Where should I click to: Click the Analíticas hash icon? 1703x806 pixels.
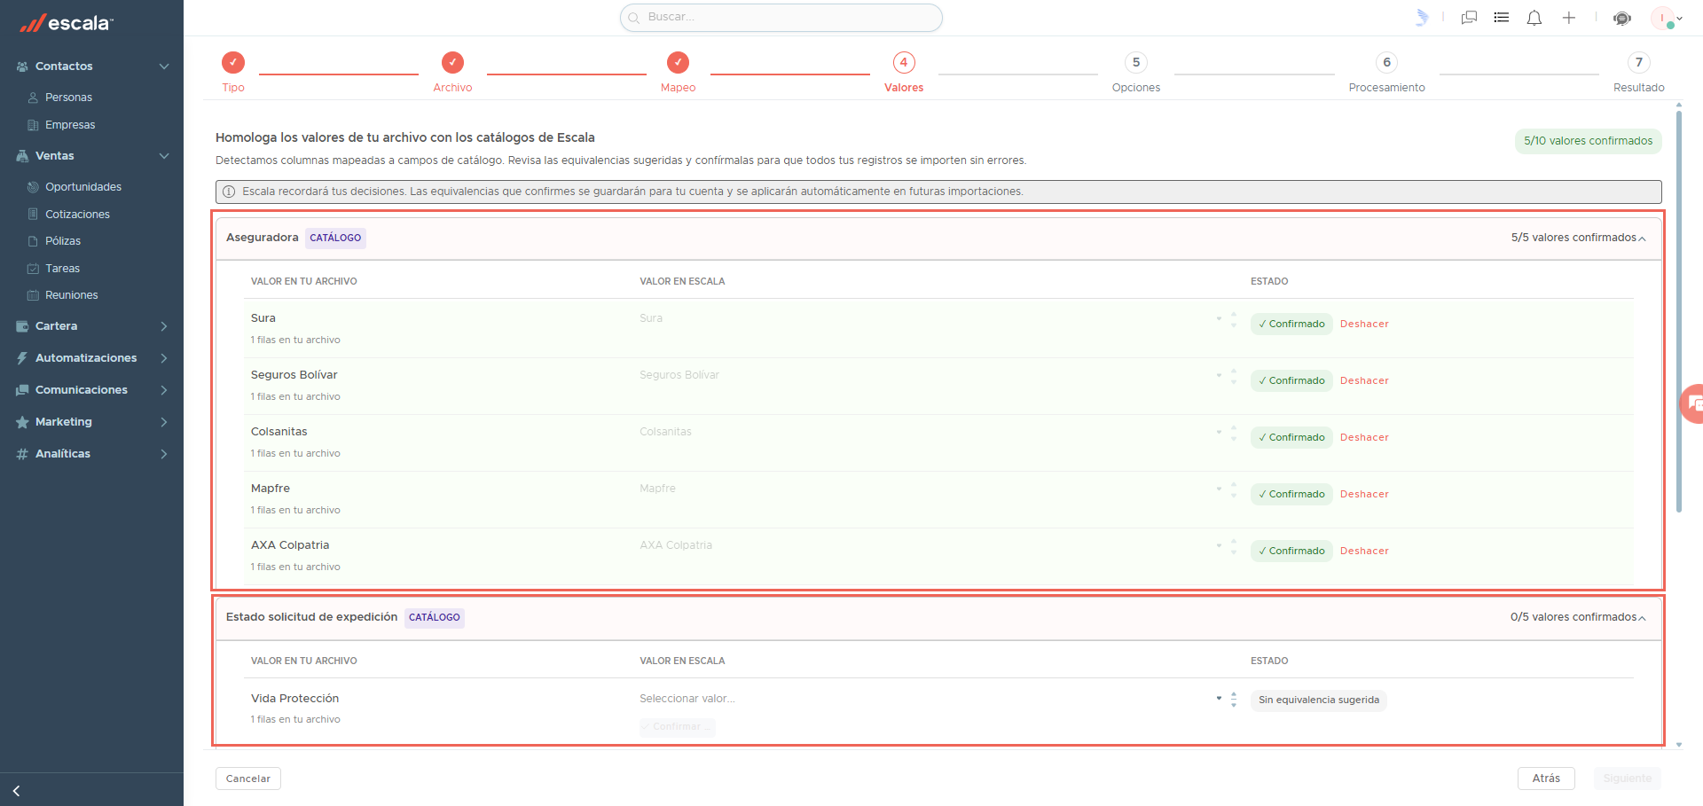pos(22,454)
